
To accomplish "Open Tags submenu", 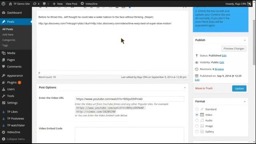I will pyautogui.click(x=5, y=45).
